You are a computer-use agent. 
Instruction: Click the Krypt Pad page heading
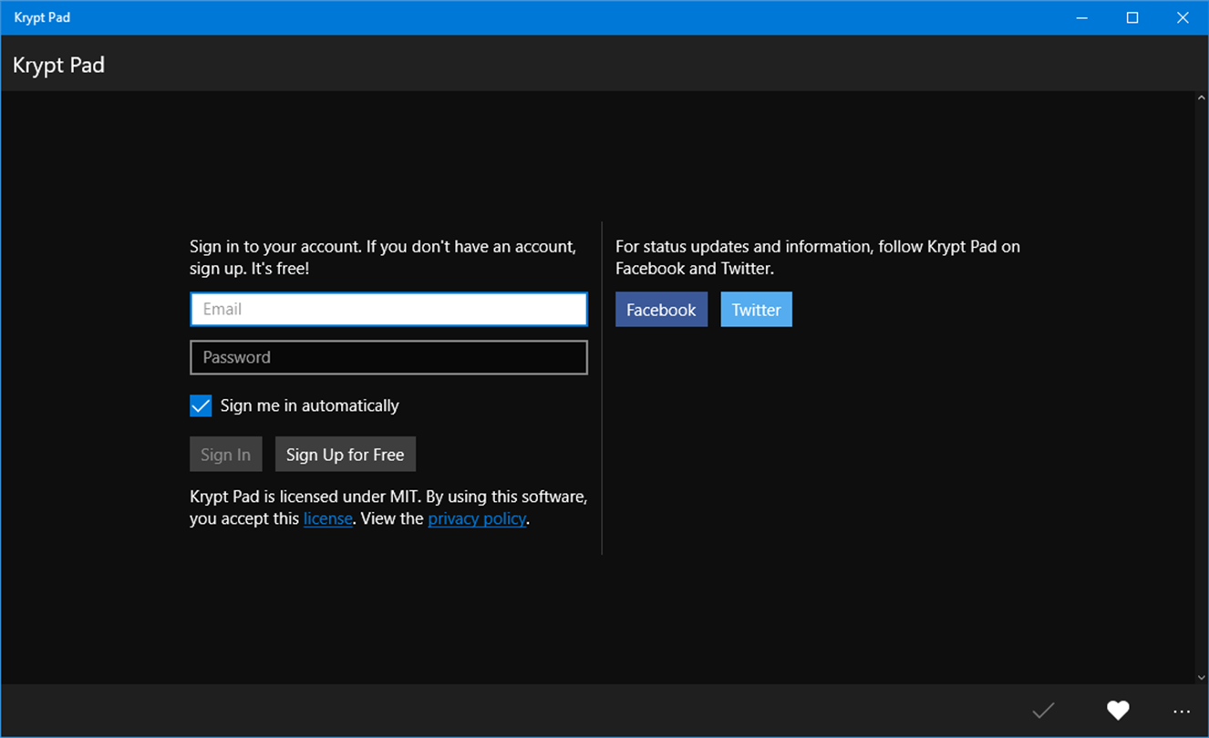[58, 65]
